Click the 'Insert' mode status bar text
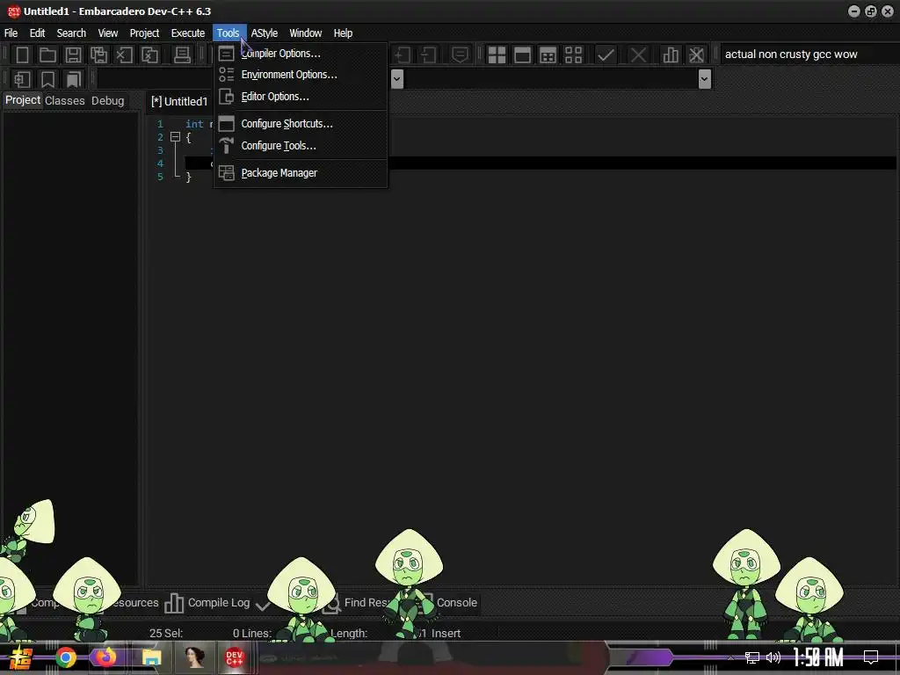900x675 pixels. (x=446, y=633)
